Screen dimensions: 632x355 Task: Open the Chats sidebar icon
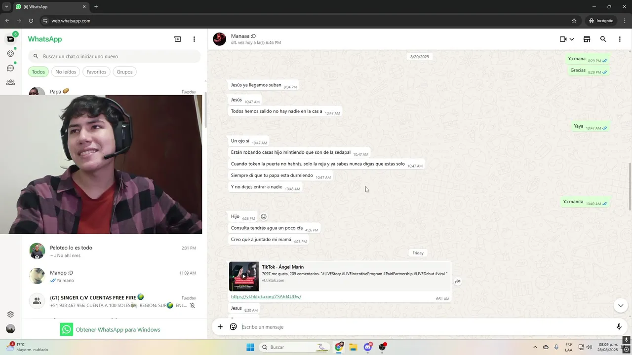click(10, 39)
